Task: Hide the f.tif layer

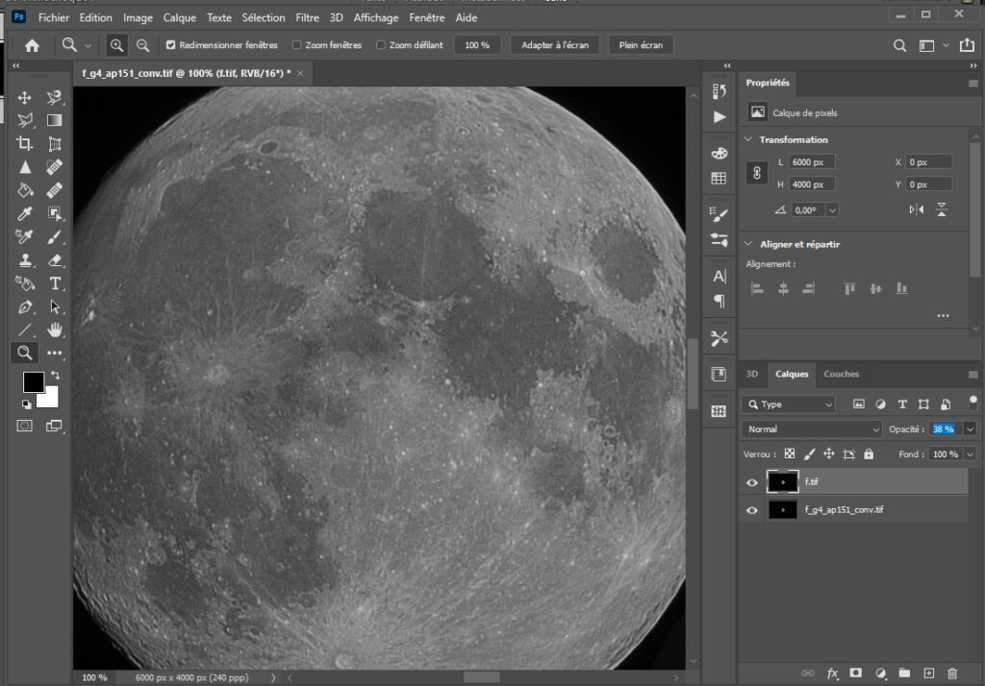Action: [x=752, y=481]
